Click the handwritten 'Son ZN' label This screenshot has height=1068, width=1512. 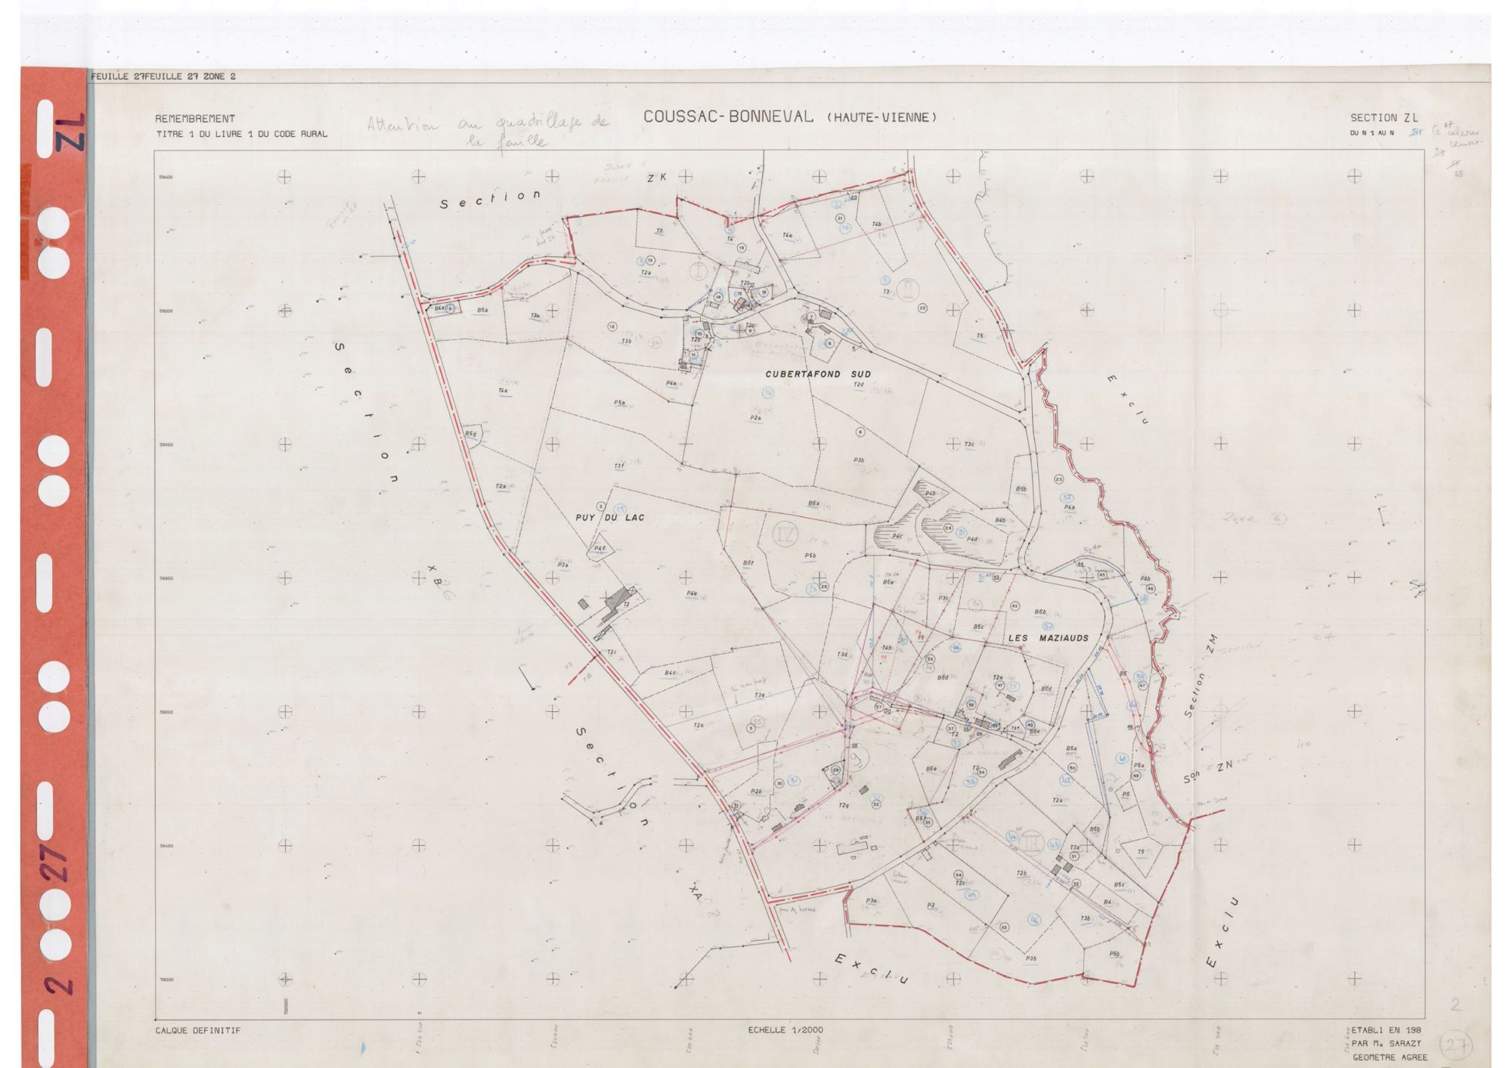pyautogui.click(x=1207, y=770)
